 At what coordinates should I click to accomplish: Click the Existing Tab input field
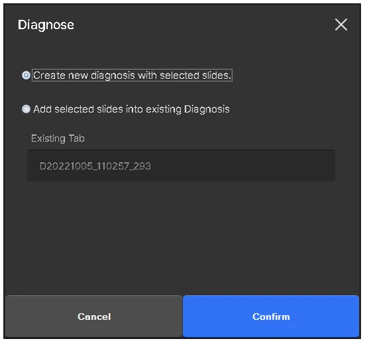click(x=181, y=166)
